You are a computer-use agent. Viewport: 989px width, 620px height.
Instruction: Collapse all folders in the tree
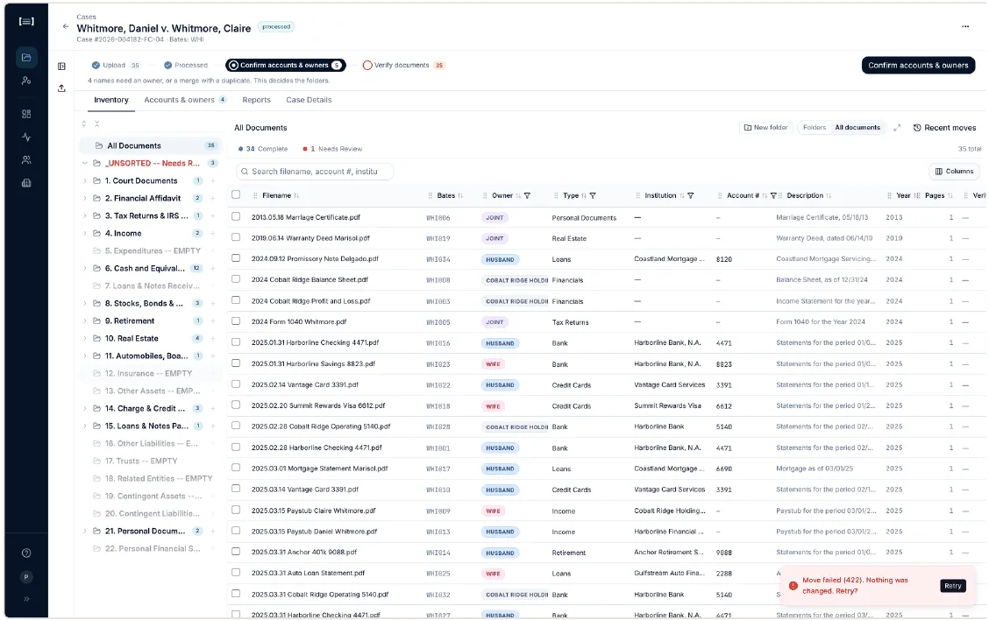click(97, 124)
